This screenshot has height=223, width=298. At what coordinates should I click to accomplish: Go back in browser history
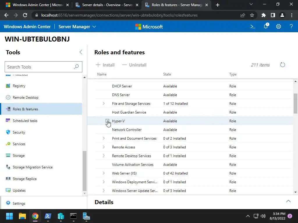[x=6, y=15]
